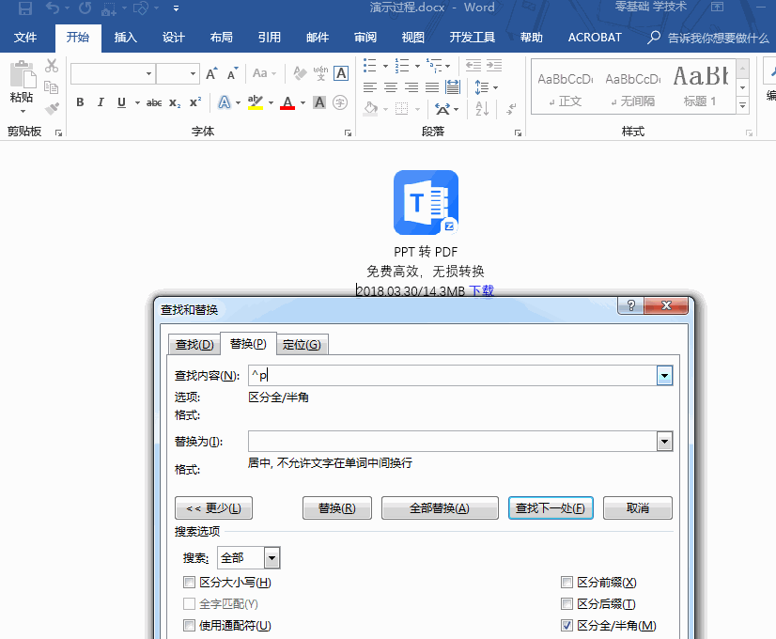The height and width of the screenshot is (639, 776).
Task: Insert enclosed character icon
Action: (340, 102)
